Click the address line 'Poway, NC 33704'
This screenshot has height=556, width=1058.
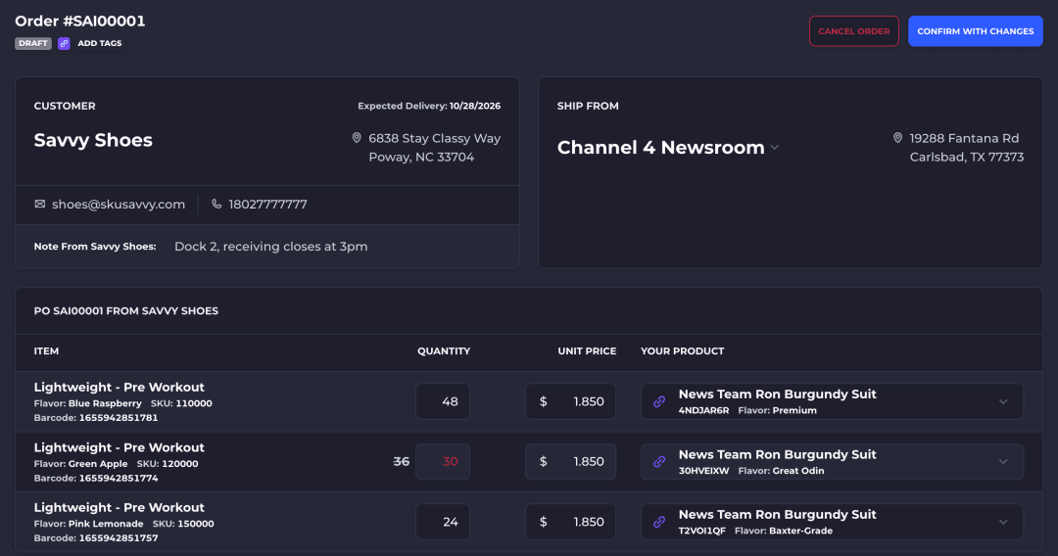(x=421, y=157)
